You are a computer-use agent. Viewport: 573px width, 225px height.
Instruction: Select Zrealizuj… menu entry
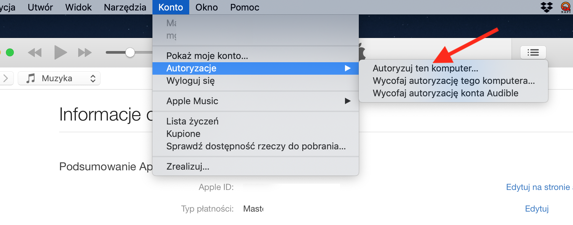(256, 166)
